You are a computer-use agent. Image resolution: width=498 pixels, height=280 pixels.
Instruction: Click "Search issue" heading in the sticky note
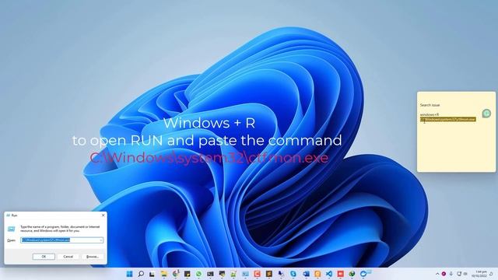(x=430, y=105)
